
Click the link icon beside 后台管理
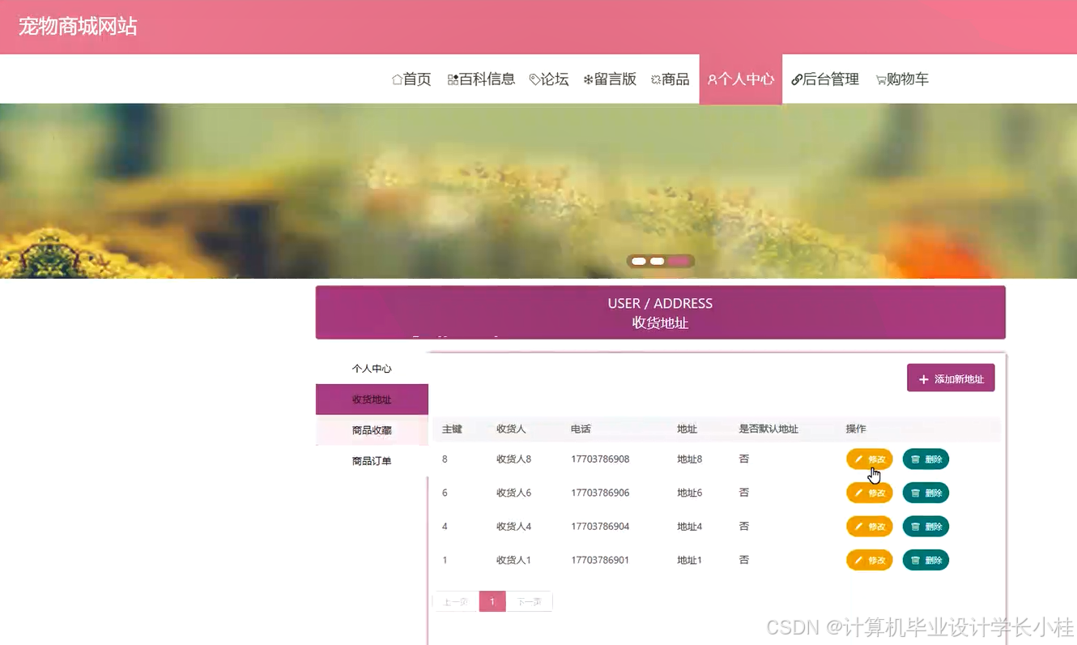[x=797, y=79]
